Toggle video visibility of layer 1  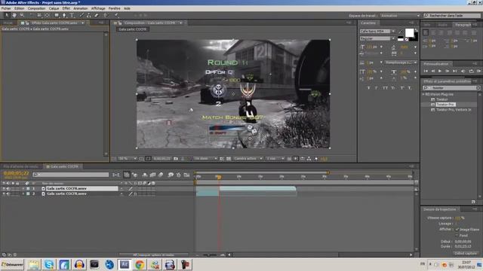[x=4, y=189]
